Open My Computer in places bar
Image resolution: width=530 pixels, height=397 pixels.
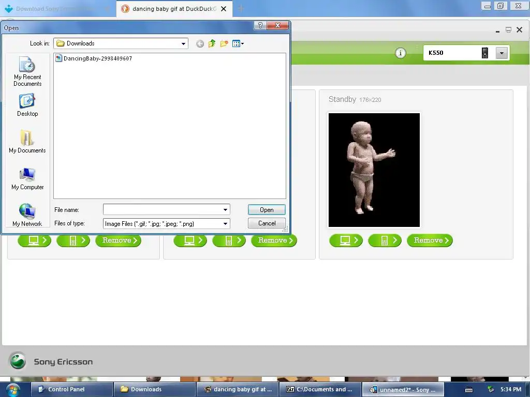(x=27, y=179)
